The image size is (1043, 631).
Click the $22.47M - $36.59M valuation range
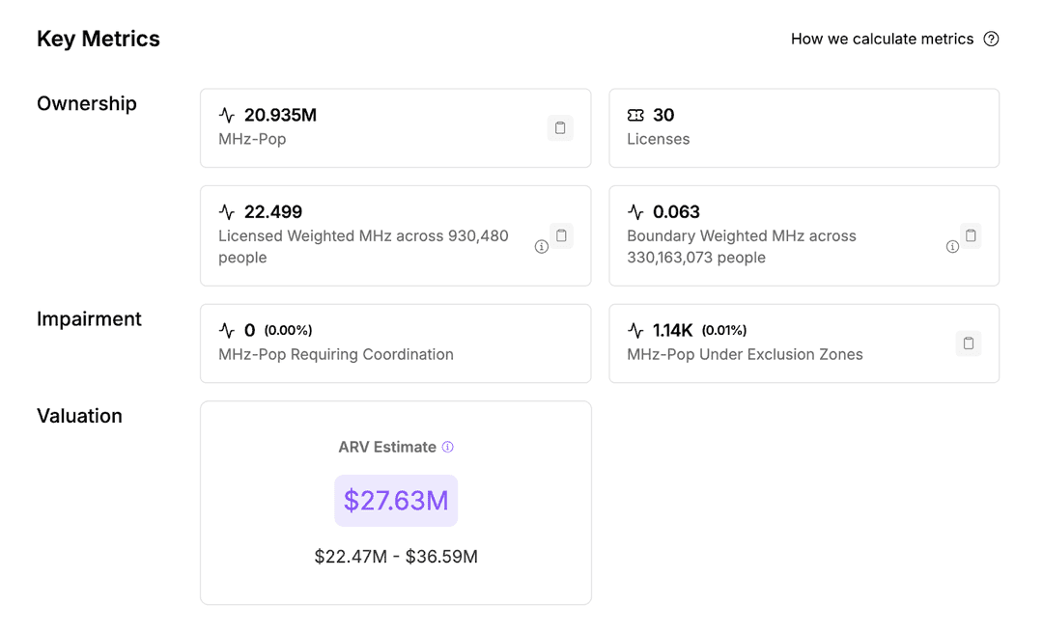point(396,557)
